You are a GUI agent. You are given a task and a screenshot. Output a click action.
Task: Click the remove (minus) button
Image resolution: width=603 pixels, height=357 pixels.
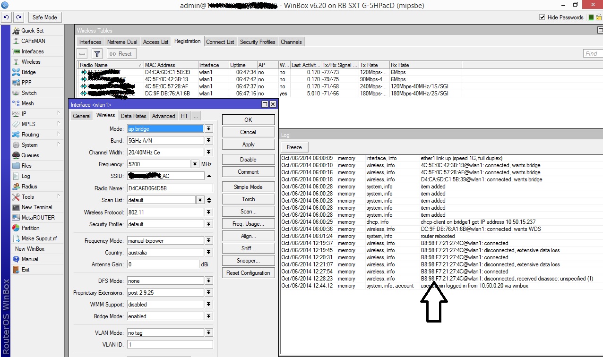coord(82,54)
